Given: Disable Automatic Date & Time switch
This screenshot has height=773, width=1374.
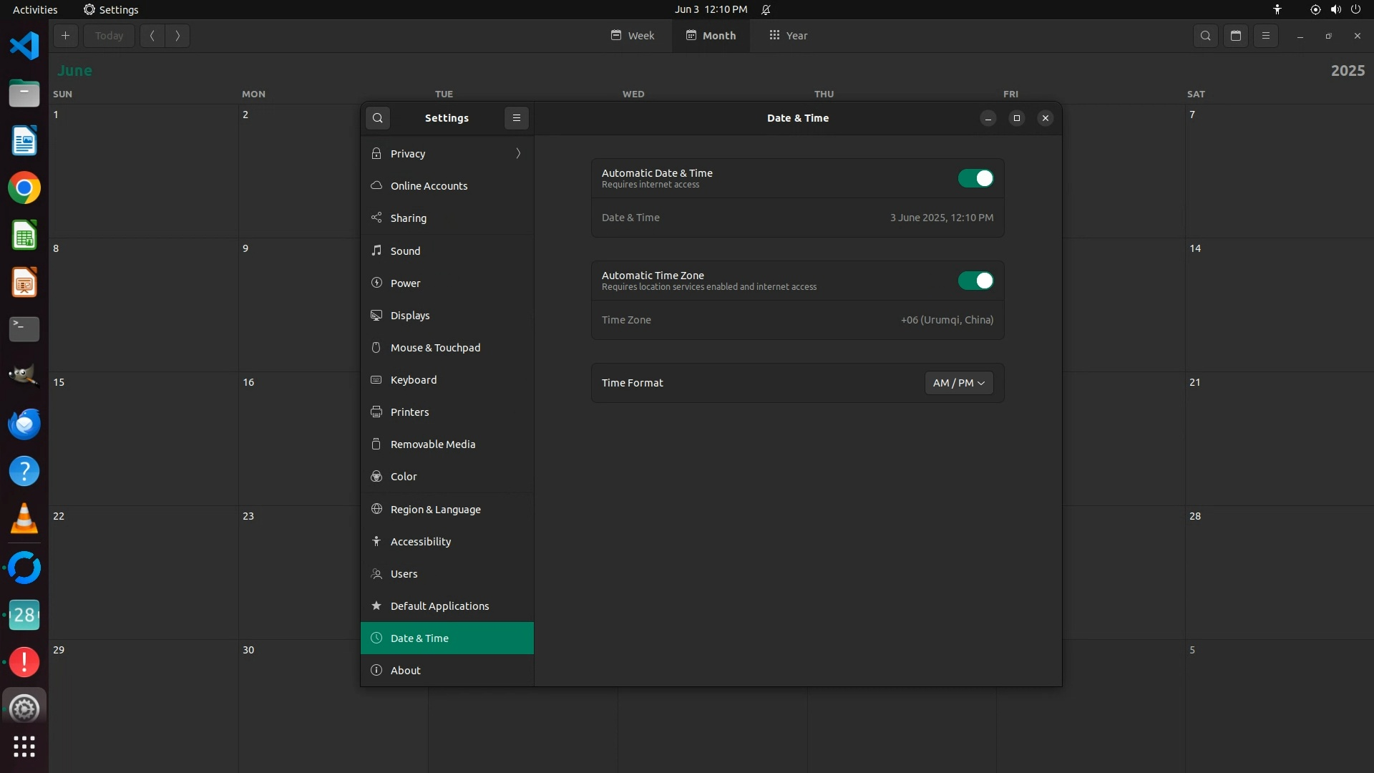Looking at the screenshot, I should pyautogui.click(x=975, y=178).
